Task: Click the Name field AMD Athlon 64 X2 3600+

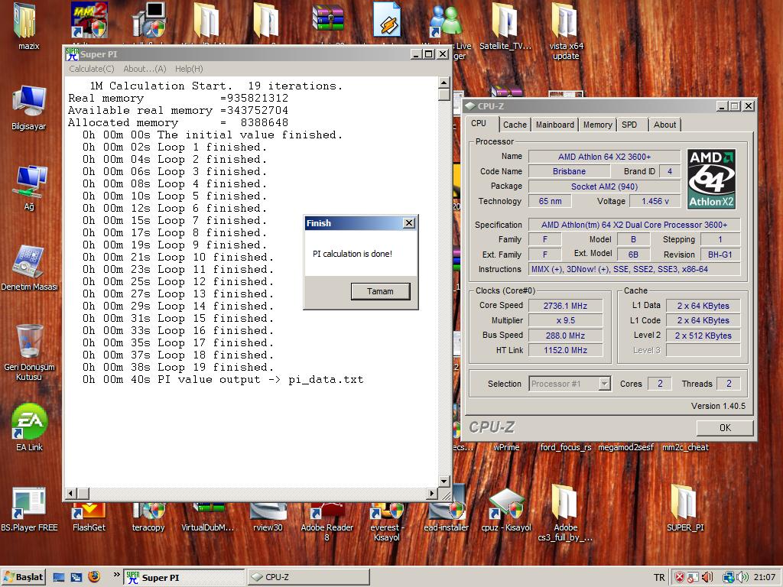Action: click(604, 157)
